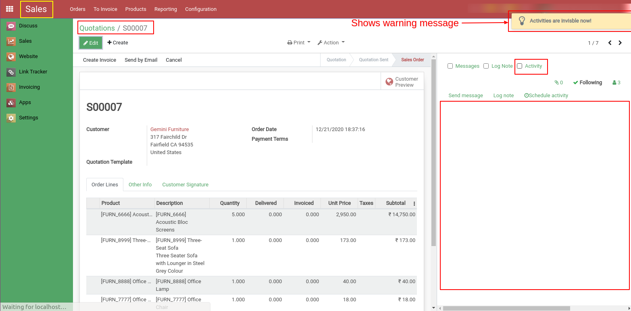The image size is (631, 311).
Task: Open the apps grid menu
Action: click(9, 9)
